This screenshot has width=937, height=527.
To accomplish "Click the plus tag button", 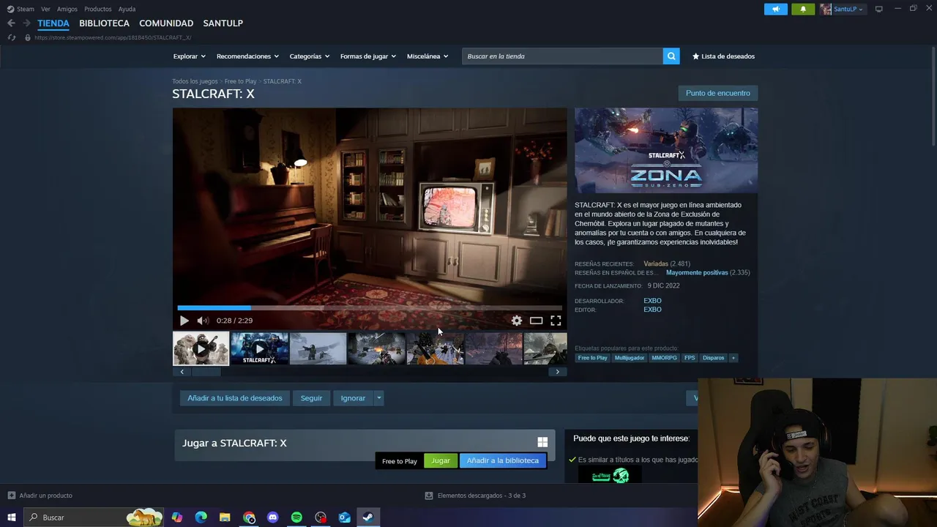I will (x=733, y=358).
